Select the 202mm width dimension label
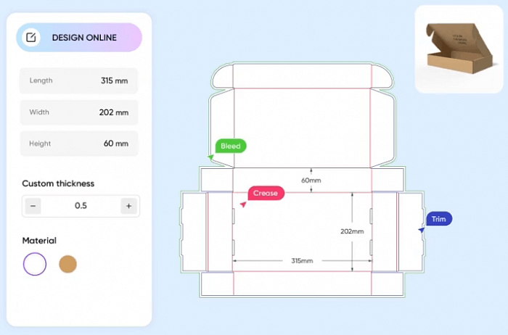This screenshot has height=335, width=508. pos(351,231)
